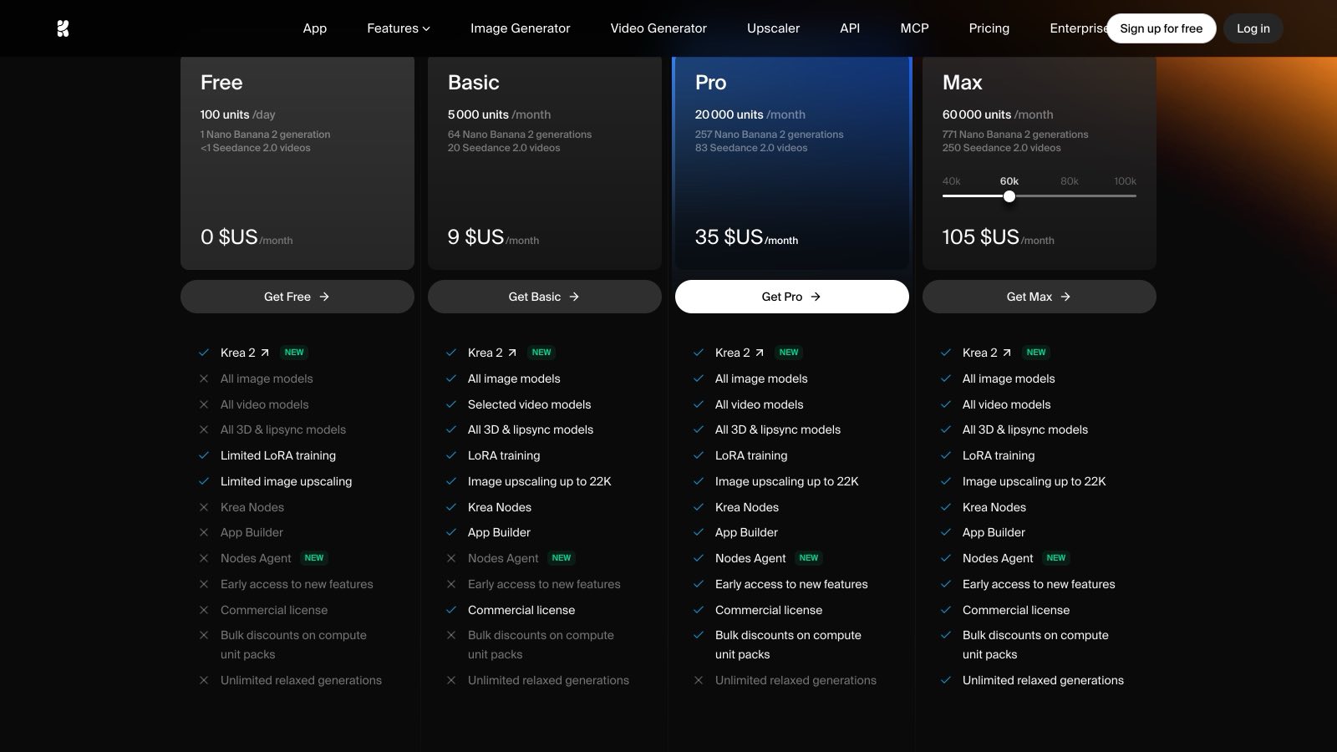The image size is (1337, 752).
Task: Expand the Features dropdown menu
Action: point(399,28)
